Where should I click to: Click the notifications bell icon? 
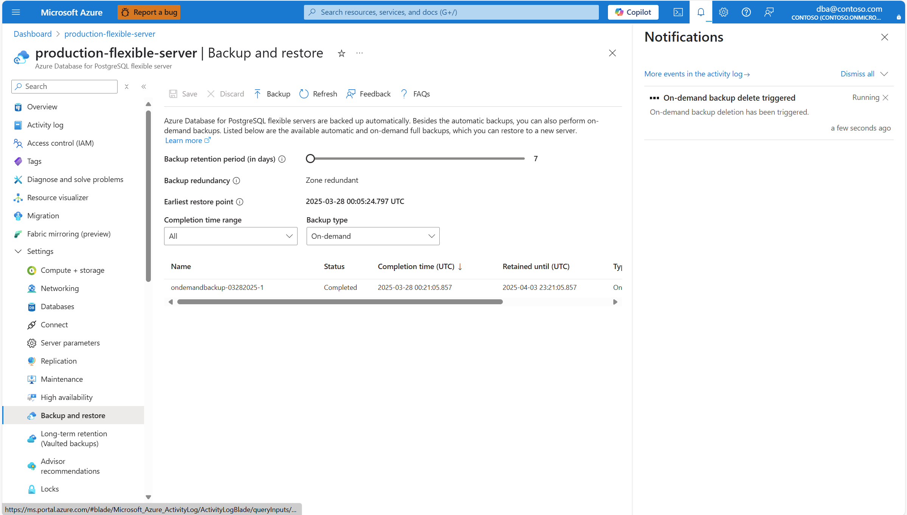tap(701, 12)
